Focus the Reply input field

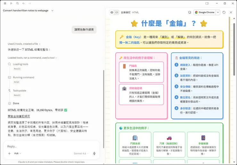(51, 146)
